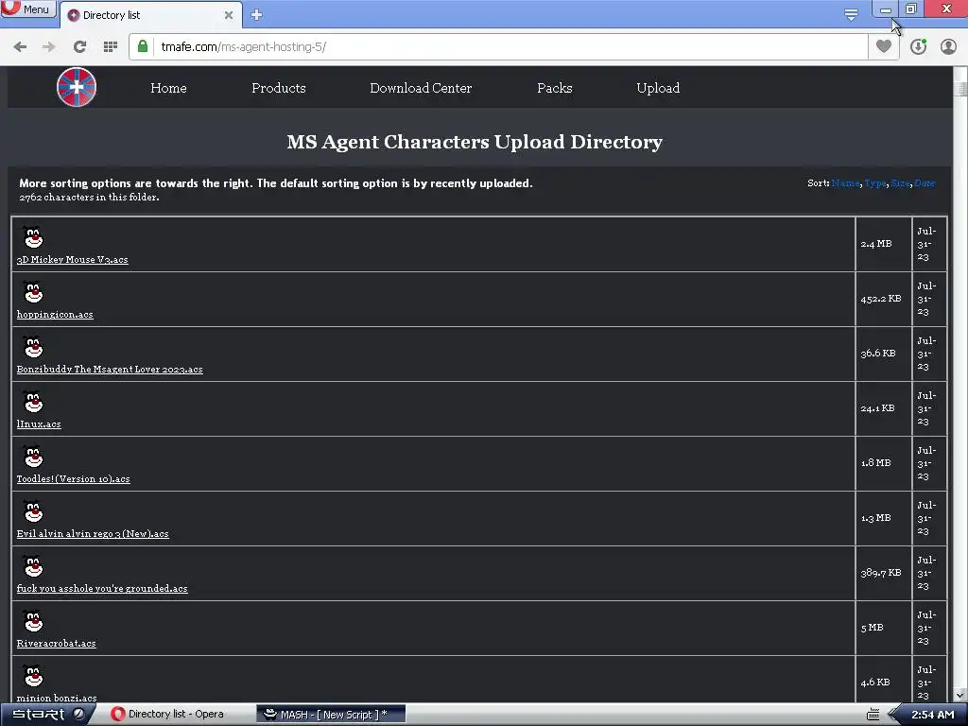The image size is (968, 726).
Task: Click the character icon above hoppingicon.acs
Action: click(x=33, y=293)
